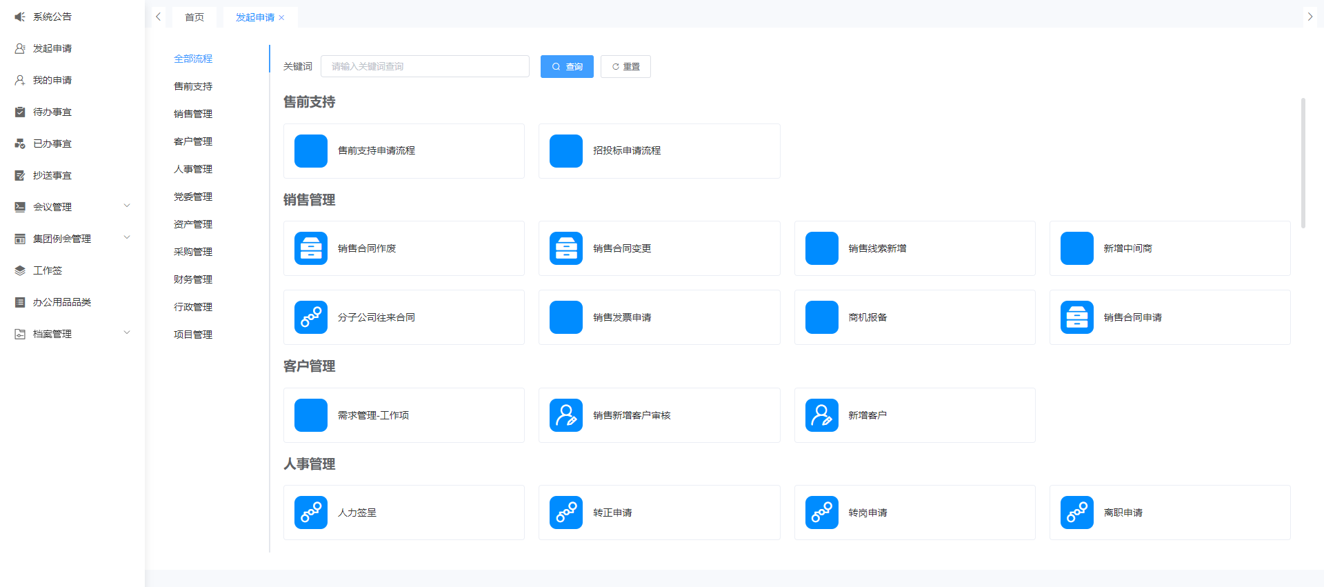
Task: Expand the 会议管理 submenu arrow
Action: pos(127,206)
